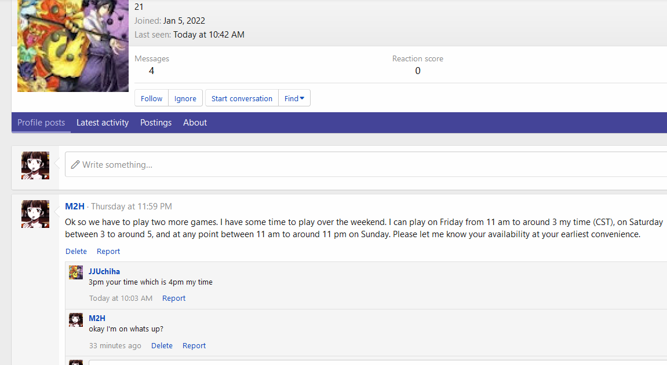The image size is (667, 365).
Task: Click M2H avatar on Thursday profile post
Action: coord(35,214)
